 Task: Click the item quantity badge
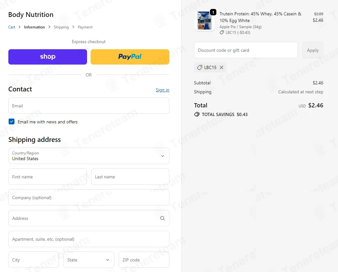coord(213,12)
